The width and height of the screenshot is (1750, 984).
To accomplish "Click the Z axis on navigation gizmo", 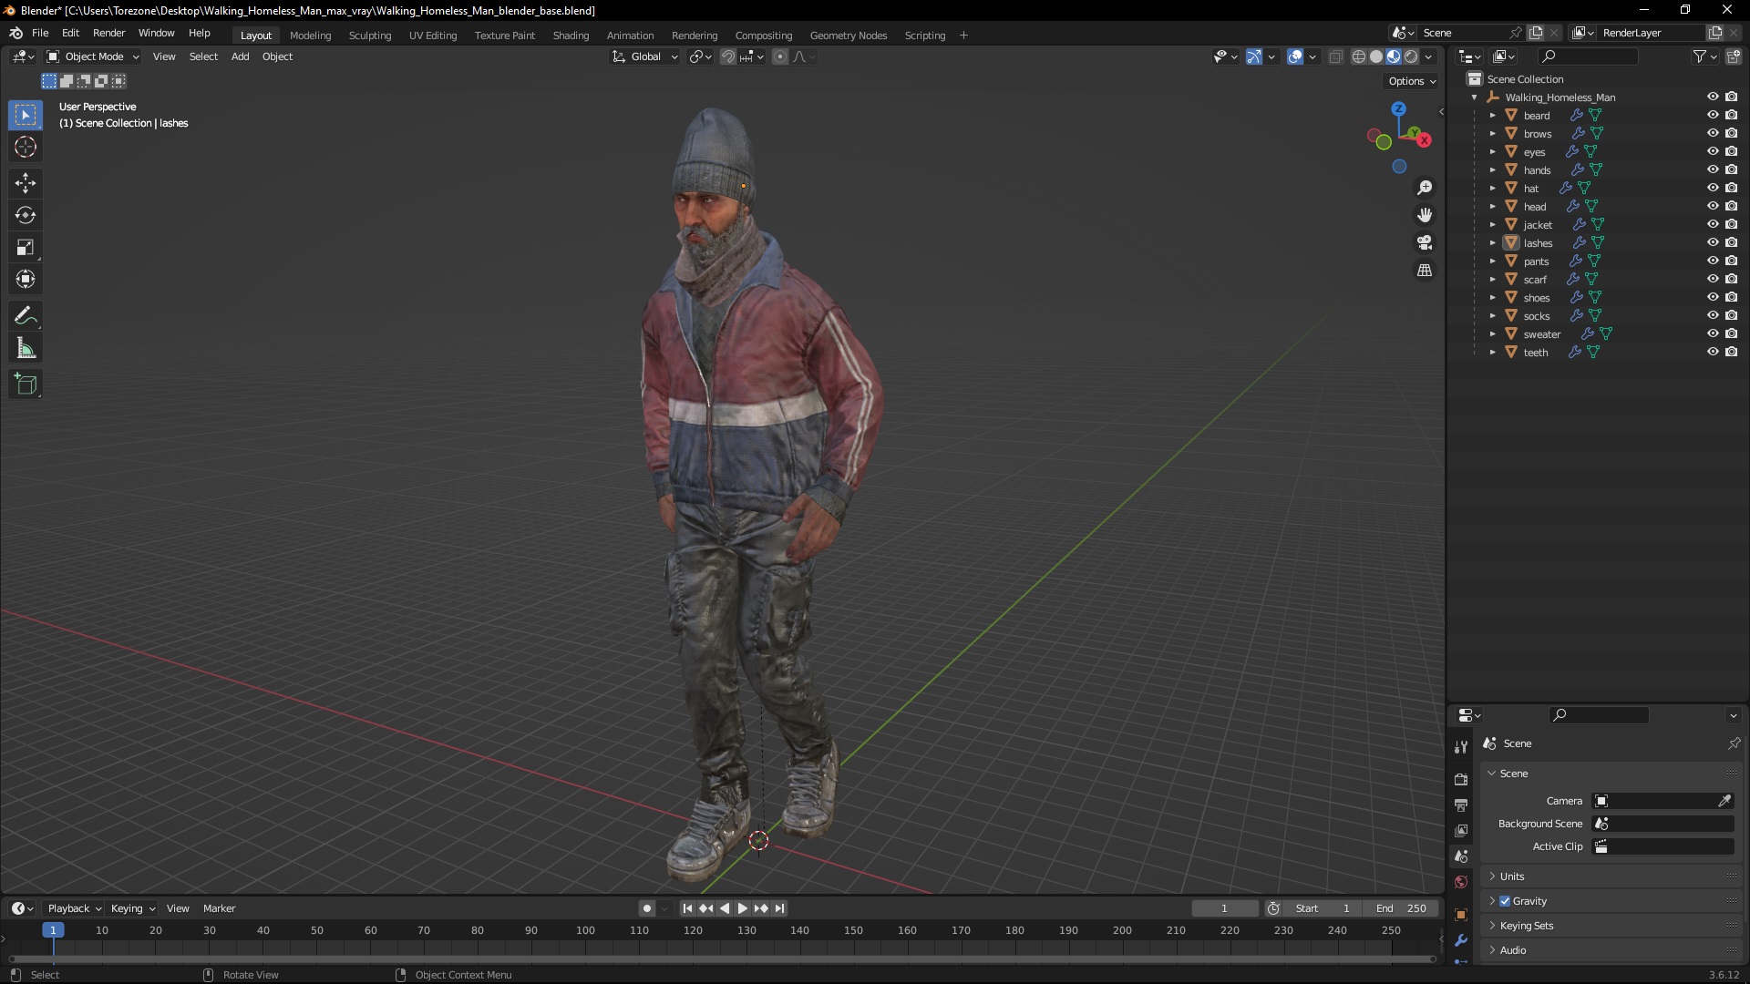I will 1398,108.
